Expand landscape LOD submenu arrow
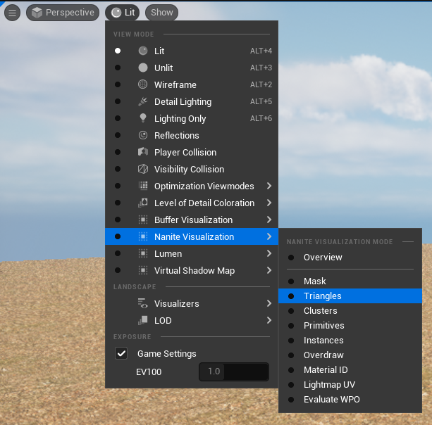432x425 pixels. 269,320
